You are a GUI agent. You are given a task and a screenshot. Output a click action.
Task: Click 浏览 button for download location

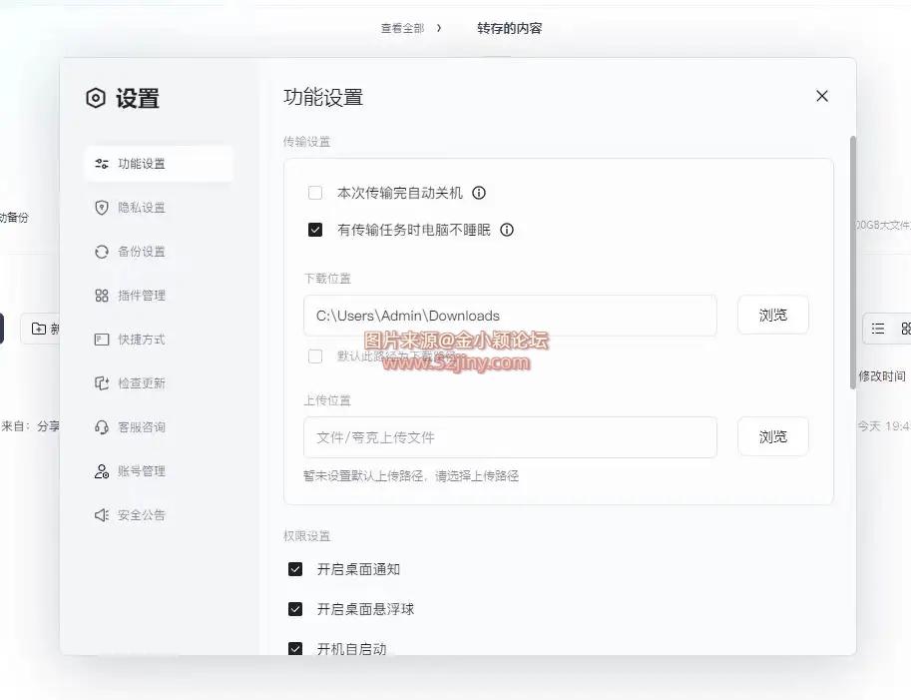click(x=772, y=315)
